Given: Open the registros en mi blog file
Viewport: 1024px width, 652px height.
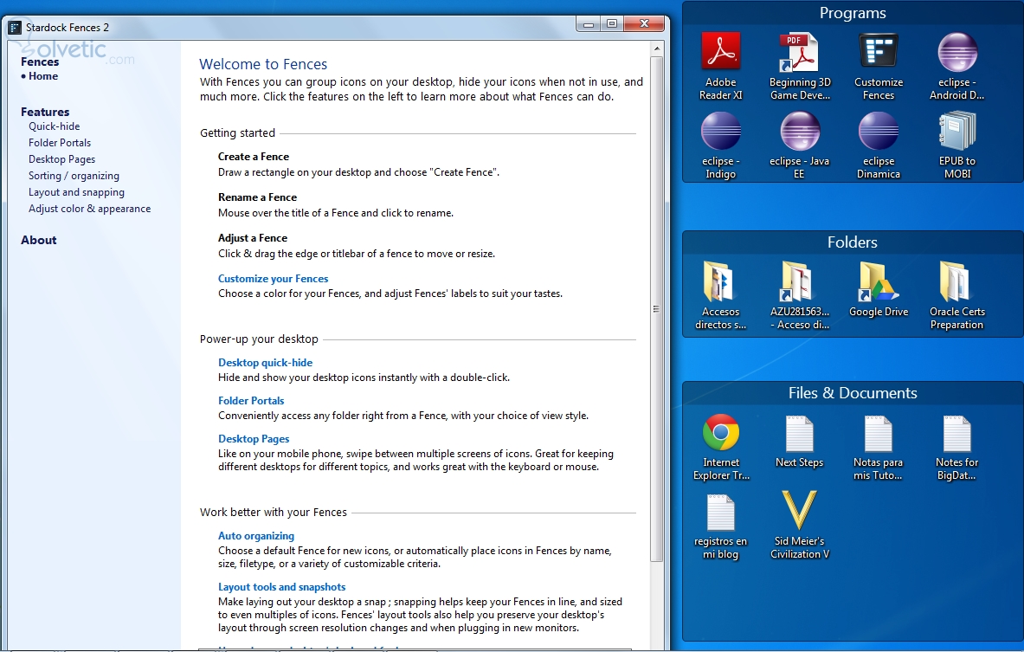Looking at the screenshot, I should point(720,526).
